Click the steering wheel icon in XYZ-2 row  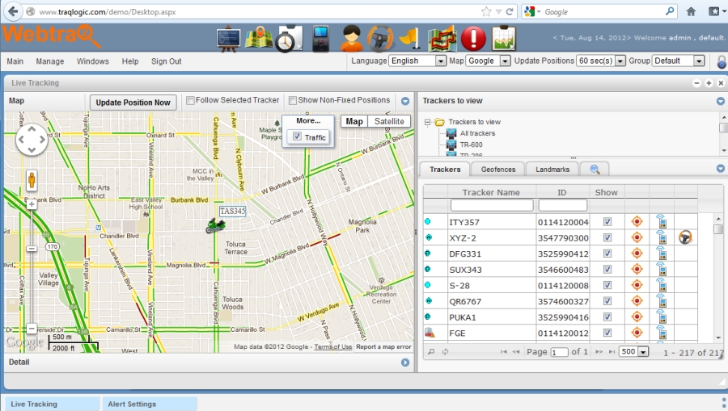point(685,237)
